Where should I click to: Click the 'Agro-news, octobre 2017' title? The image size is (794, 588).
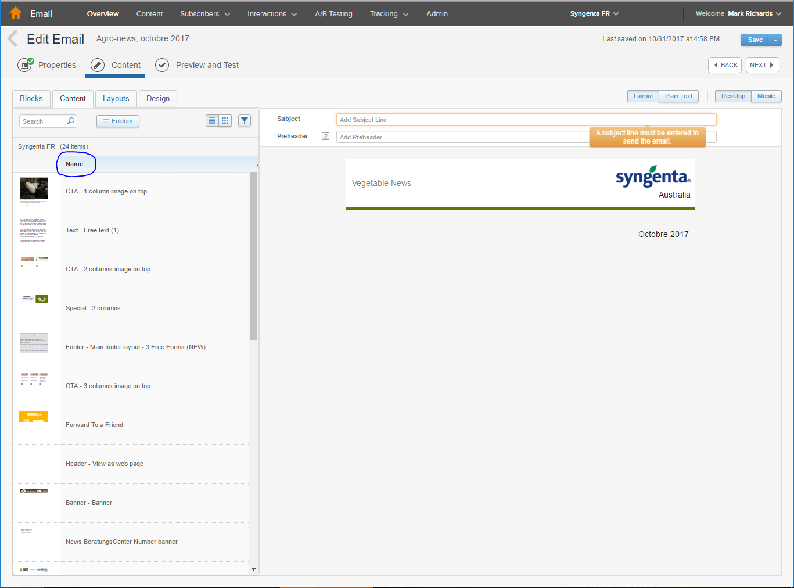(x=143, y=38)
